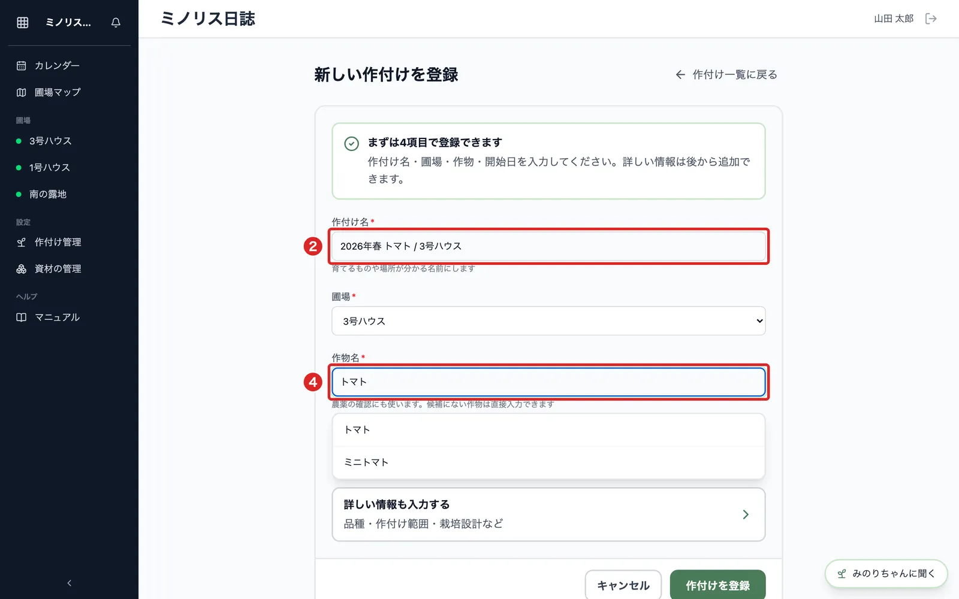Click the ミノリス日誌 header title
Image resolution: width=959 pixels, height=599 pixels.
(208, 19)
